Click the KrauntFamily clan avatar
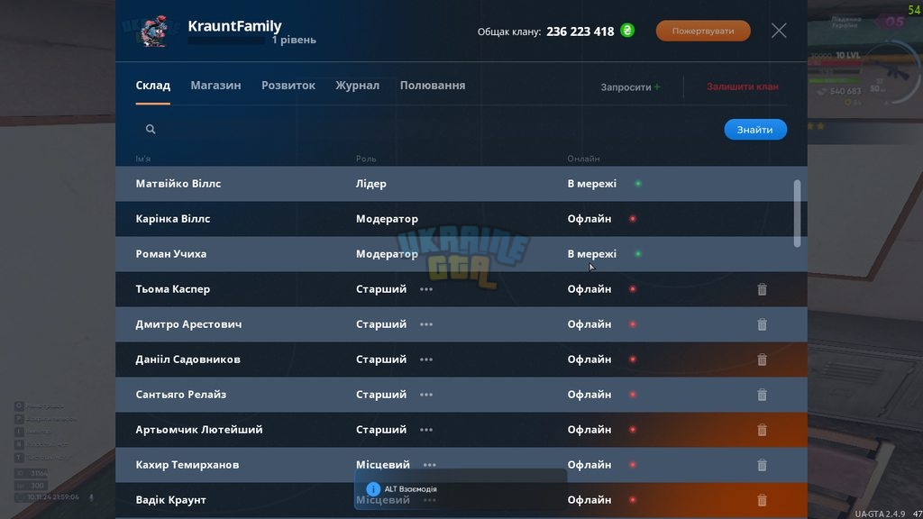This screenshot has width=923, height=519. click(153, 31)
